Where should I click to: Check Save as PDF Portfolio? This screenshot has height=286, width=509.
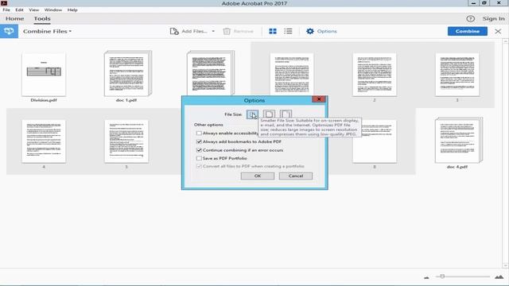click(199, 158)
